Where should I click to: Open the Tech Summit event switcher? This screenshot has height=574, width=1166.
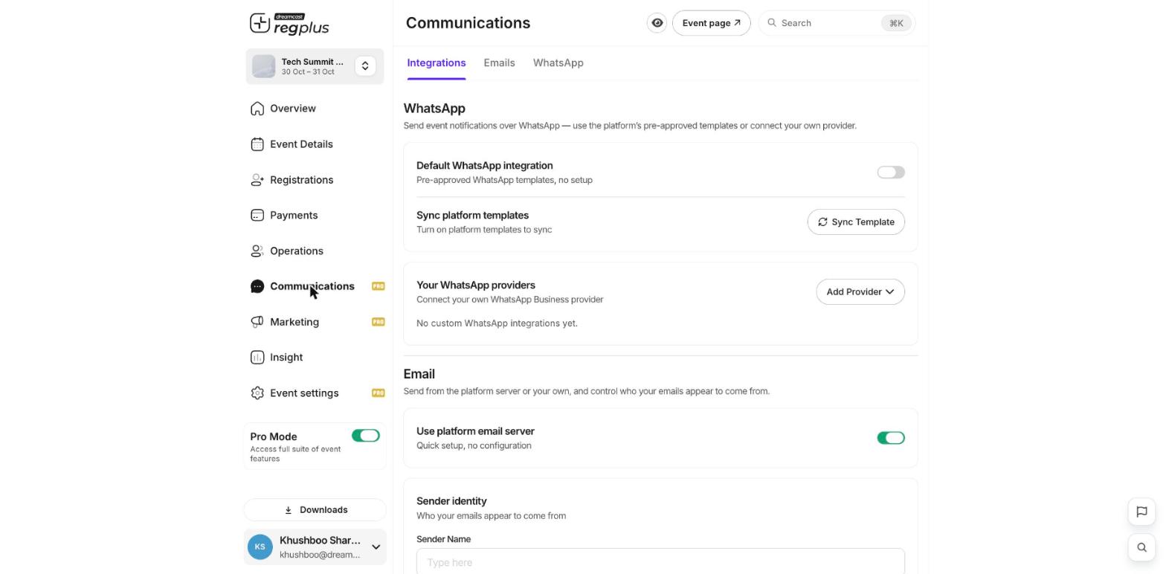click(x=365, y=66)
